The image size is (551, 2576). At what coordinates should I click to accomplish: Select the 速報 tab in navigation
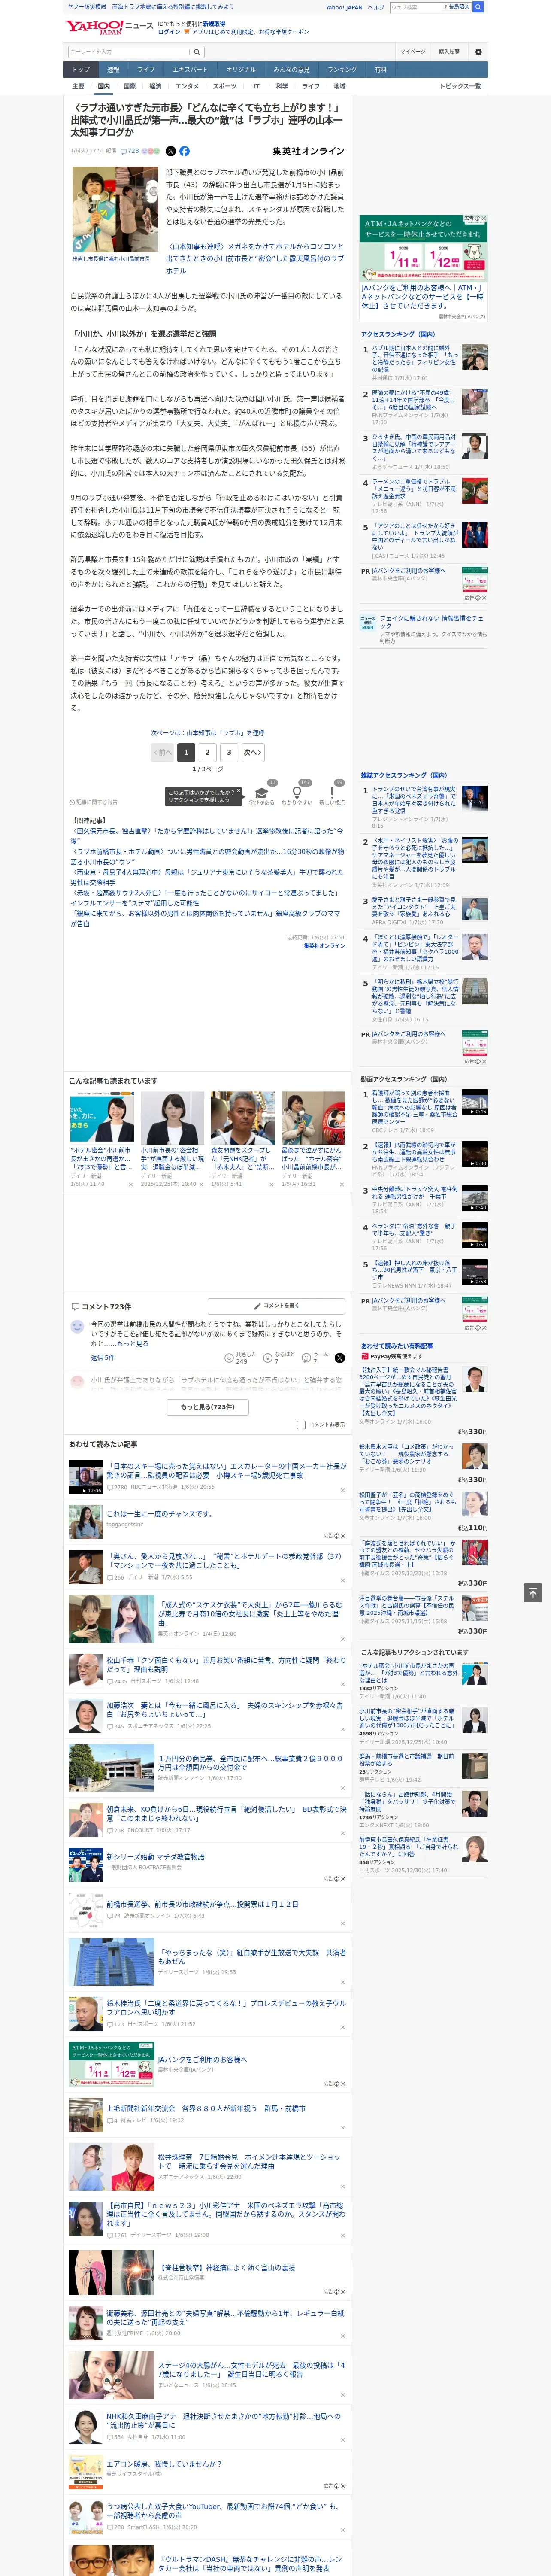[113, 70]
